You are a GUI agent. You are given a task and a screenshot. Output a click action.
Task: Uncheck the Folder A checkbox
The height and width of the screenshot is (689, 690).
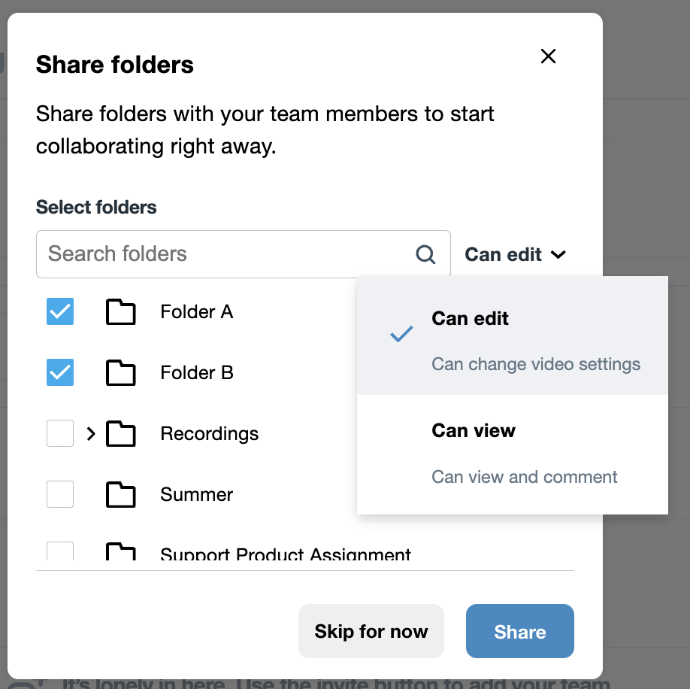[x=60, y=311]
